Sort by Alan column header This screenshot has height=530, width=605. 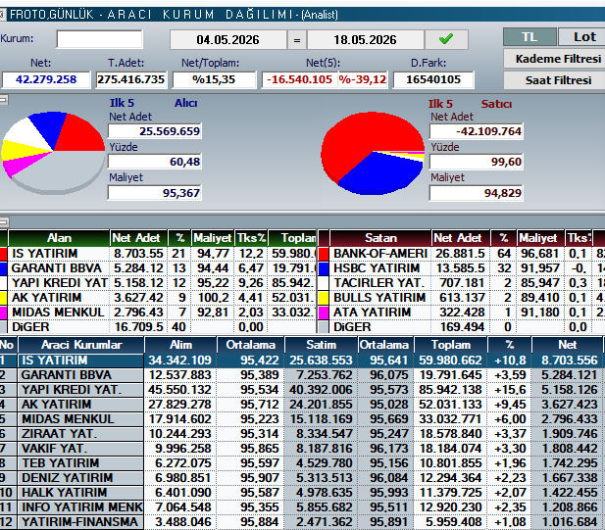click(59, 238)
